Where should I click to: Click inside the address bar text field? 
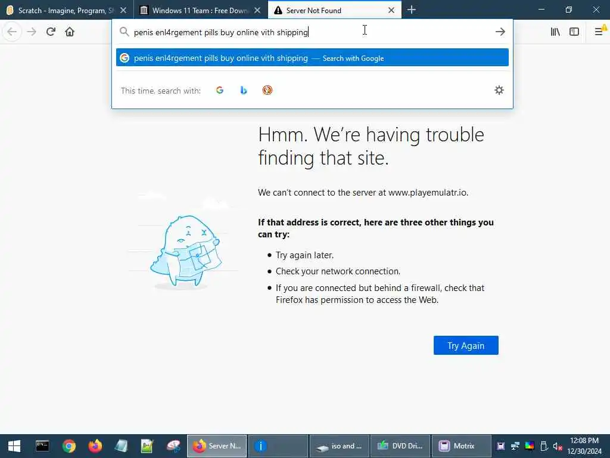click(x=311, y=32)
